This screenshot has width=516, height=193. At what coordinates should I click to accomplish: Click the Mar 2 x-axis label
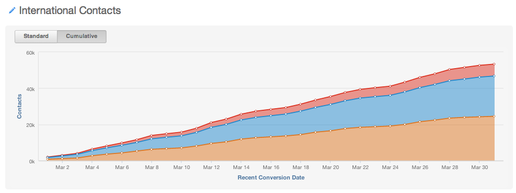point(63,168)
